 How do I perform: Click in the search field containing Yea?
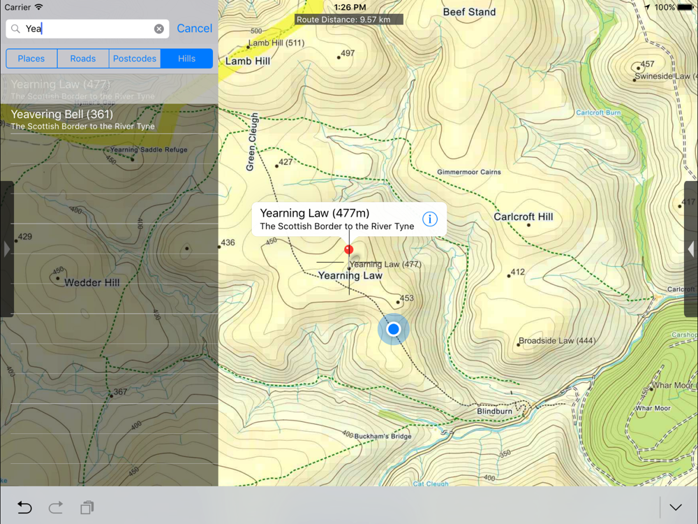point(87,29)
